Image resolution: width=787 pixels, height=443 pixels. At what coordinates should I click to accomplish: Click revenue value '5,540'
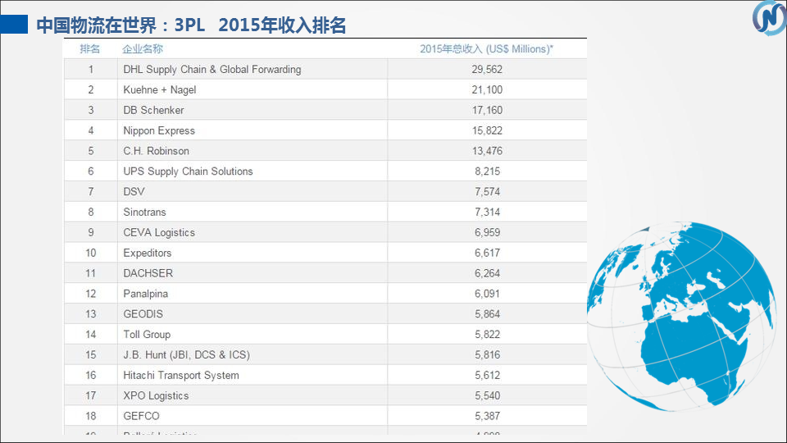pos(487,395)
